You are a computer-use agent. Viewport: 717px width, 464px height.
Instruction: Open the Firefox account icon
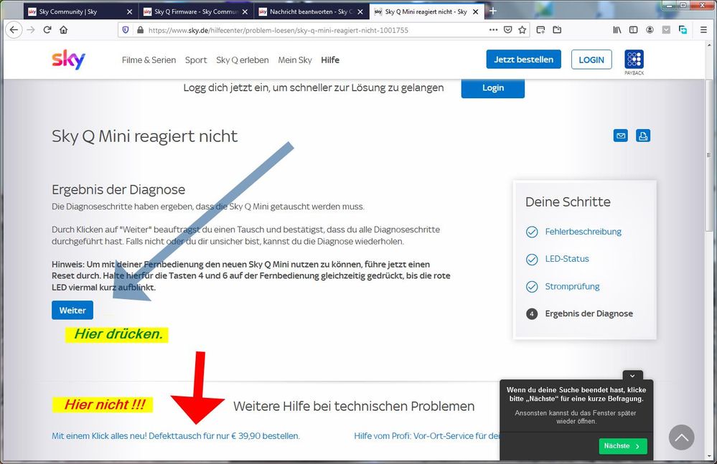(x=650, y=29)
